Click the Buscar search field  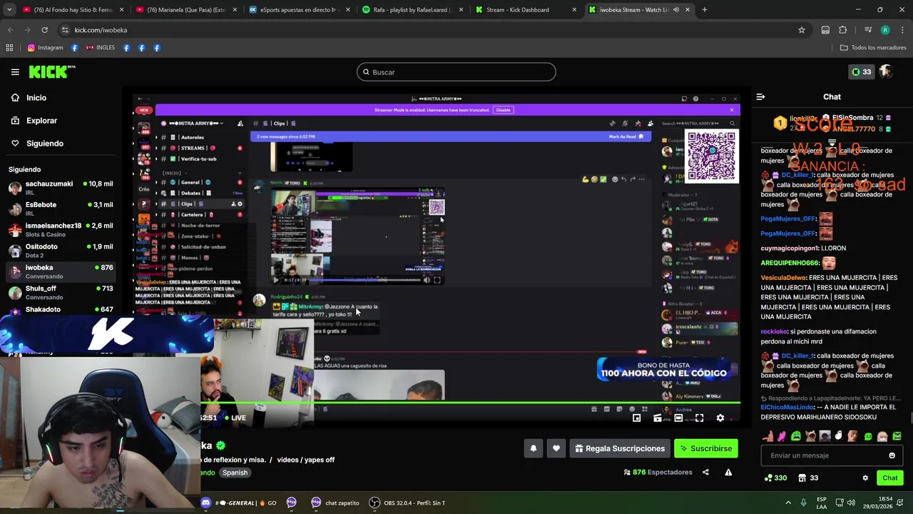(x=456, y=72)
